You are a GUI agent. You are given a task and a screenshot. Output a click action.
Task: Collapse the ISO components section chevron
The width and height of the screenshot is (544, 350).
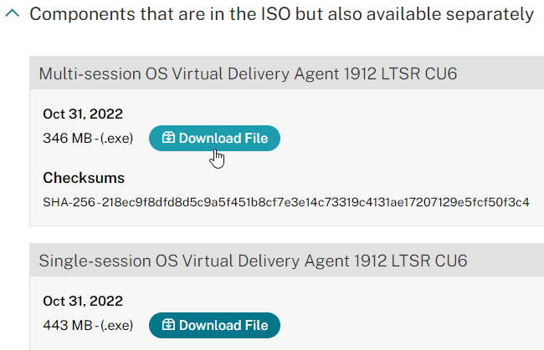[x=11, y=15]
